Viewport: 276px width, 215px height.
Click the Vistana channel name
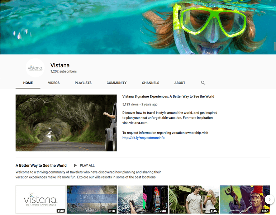60,65
